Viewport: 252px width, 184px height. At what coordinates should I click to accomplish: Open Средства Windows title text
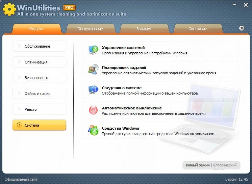pyautogui.click(x=121, y=128)
